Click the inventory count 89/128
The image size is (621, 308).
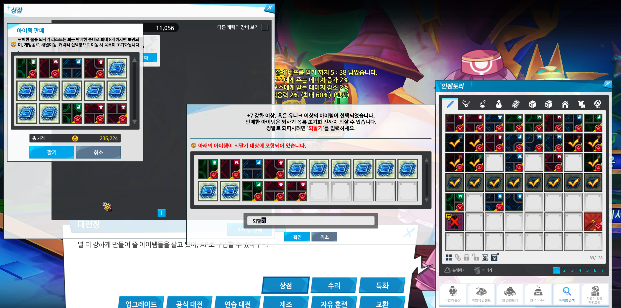pyautogui.click(x=596, y=258)
